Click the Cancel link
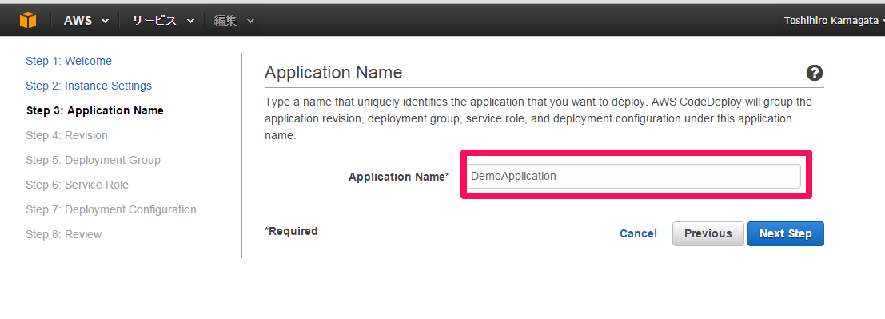885x319 pixels. (638, 233)
